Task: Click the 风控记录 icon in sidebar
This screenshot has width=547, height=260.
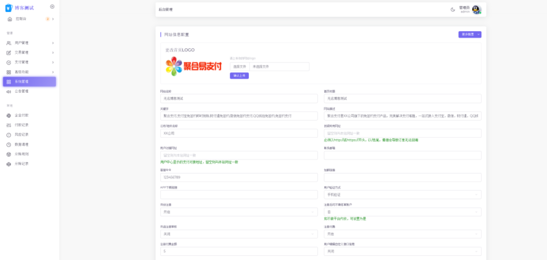Action: [x=9, y=135]
